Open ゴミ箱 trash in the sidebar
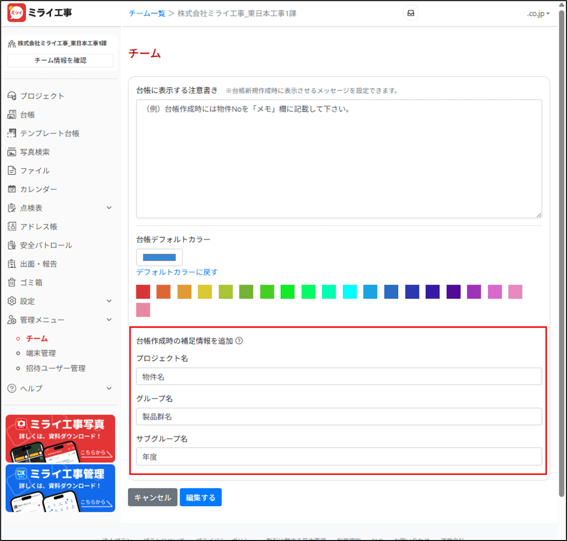 click(31, 283)
